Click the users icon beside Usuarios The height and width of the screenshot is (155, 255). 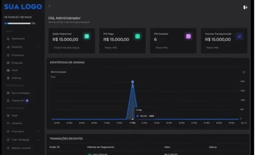(x=8, y=123)
